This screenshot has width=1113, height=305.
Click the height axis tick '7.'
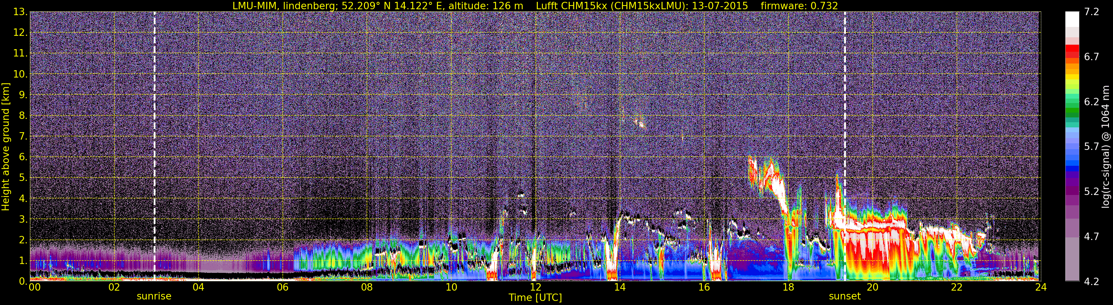23,137
